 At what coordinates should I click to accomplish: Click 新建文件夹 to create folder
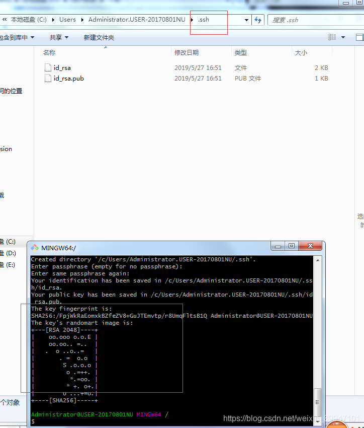99,38
